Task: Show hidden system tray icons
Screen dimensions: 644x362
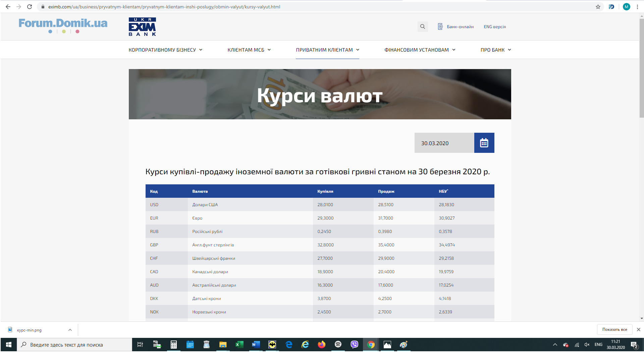Action: pyautogui.click(x=555, y=345)
